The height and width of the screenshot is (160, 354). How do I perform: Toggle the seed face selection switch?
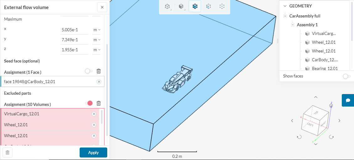88,71
